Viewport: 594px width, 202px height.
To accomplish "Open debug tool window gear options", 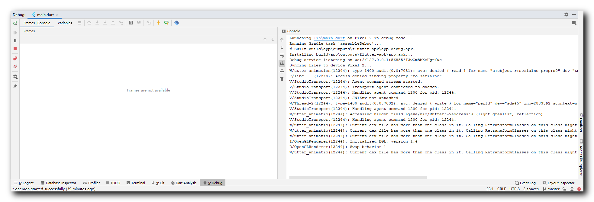I will point(566,14).
